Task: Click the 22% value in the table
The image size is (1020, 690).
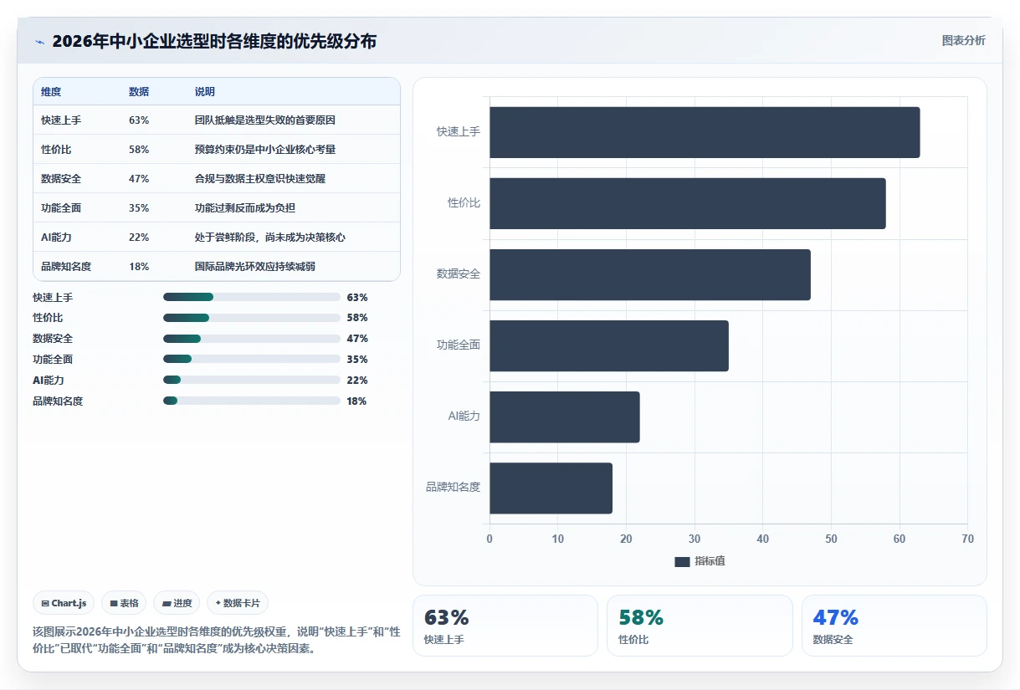Action: coord(139,238)
